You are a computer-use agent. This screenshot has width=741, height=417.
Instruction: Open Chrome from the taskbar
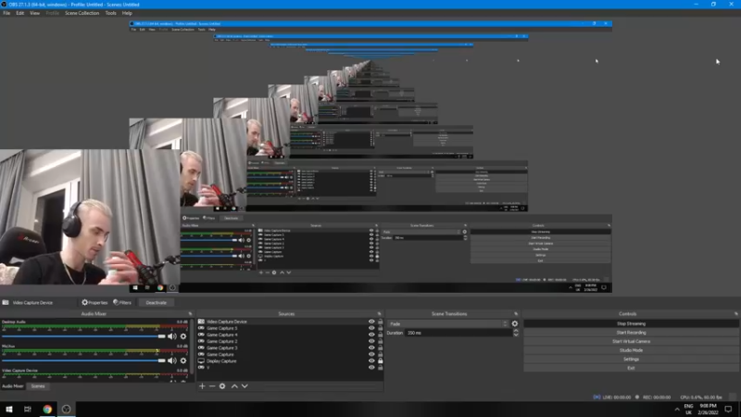[x=47, y=410]
